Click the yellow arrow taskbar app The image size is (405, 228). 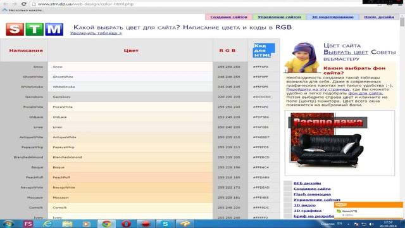point(185,224)
